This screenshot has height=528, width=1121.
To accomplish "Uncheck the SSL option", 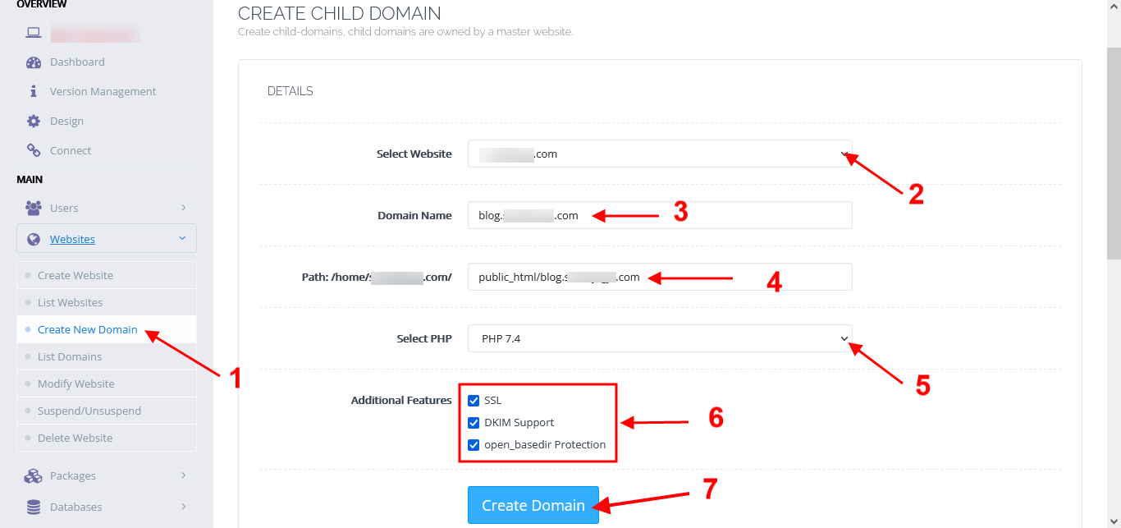I will click(x=474, y=400).
